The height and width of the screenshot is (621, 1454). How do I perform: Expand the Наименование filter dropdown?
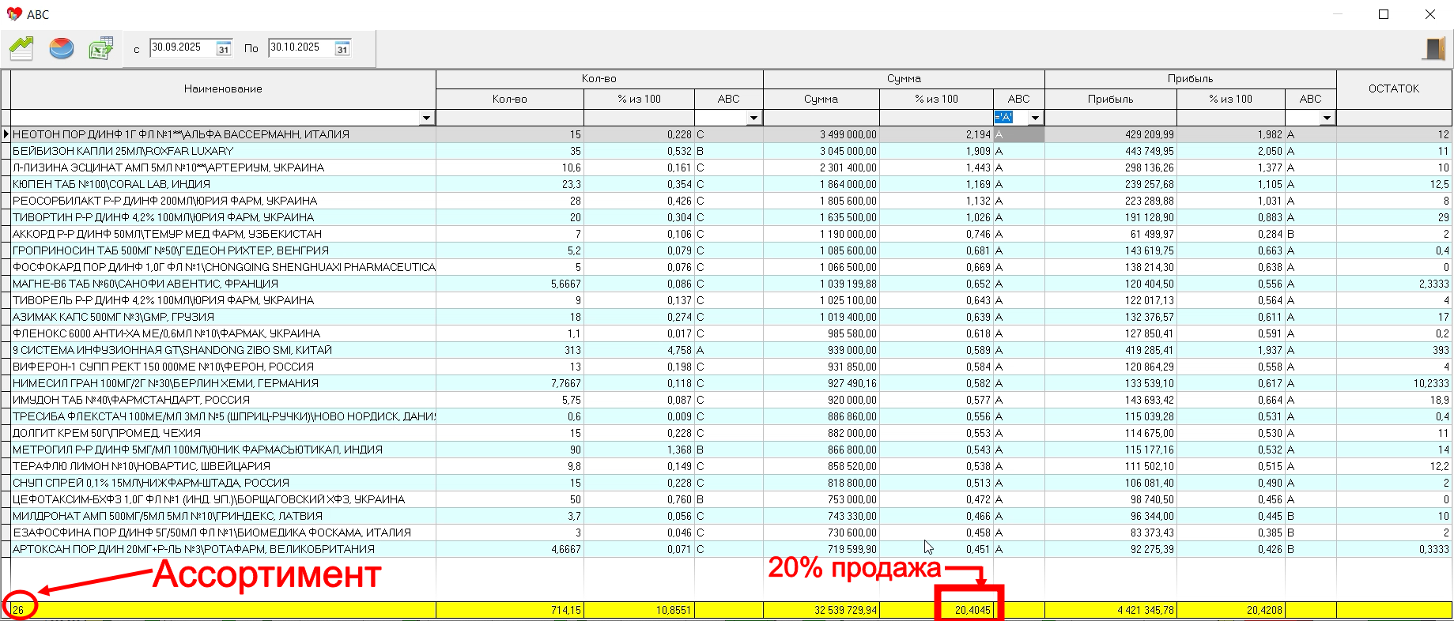[427, 118]
